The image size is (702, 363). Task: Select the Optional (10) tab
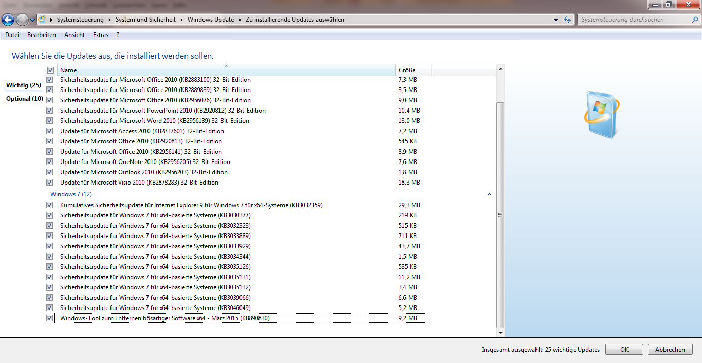(x=24, y=99)
